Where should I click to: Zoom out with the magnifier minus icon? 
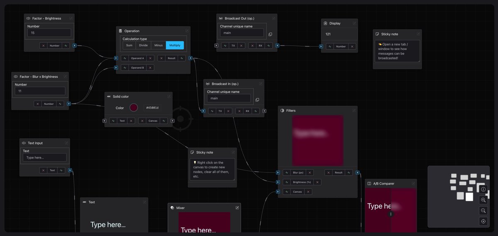[x=483, y=211]
